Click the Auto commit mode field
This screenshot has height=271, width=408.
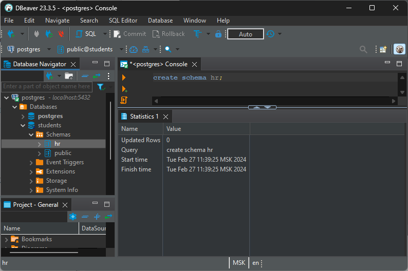[246, 34]
